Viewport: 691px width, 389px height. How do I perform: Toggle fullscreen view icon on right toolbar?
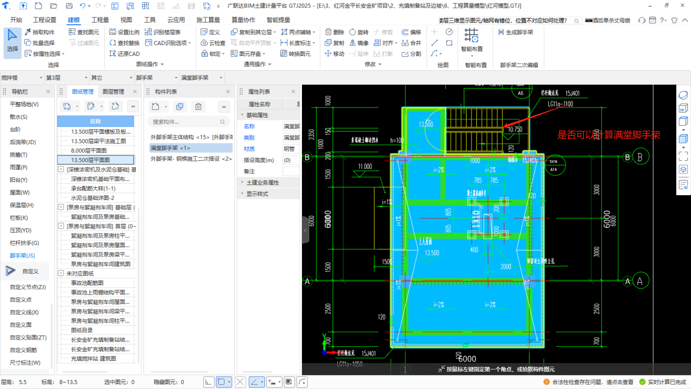[x=683, y=156]
